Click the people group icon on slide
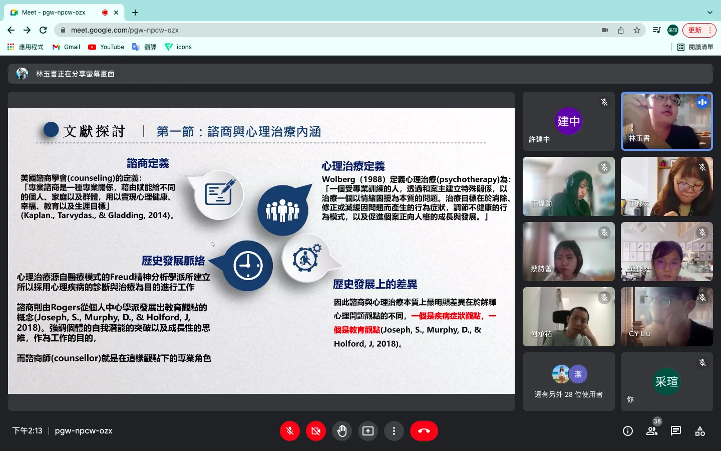The height and width of the screenshot is (451, 721). tap(282, 210)
